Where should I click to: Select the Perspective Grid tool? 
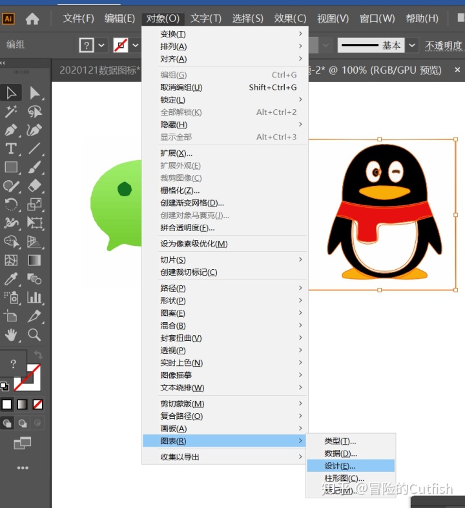(x=34, y=241)
